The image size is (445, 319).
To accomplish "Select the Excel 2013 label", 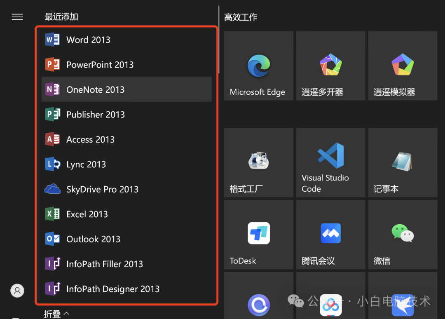I will coord(87,214).
